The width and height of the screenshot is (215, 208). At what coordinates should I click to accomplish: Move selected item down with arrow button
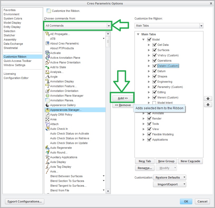208,105
